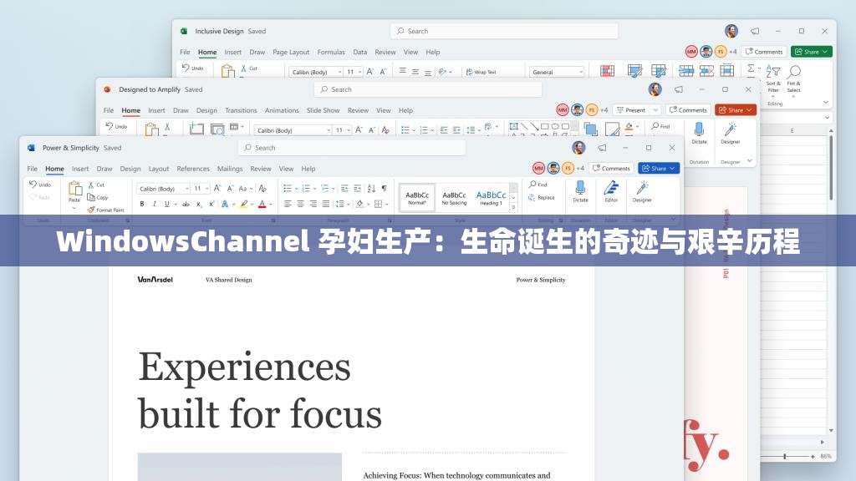Viewport: 856px width, 481px height.
Task: Start Dictate in Word
Action: click(x=581, y=194)
